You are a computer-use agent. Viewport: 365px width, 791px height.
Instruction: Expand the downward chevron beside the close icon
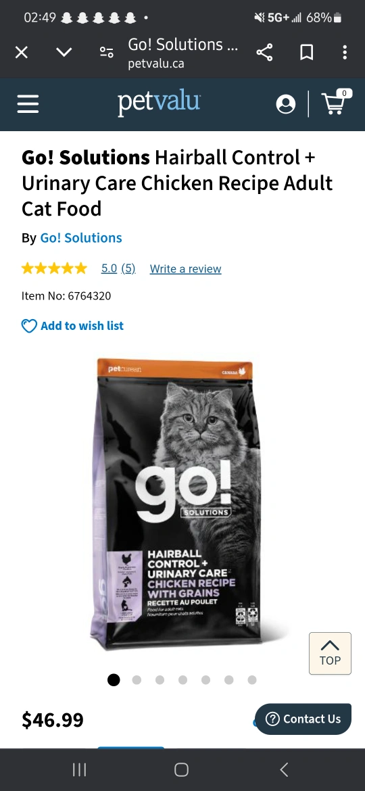(x=64, y=52)
